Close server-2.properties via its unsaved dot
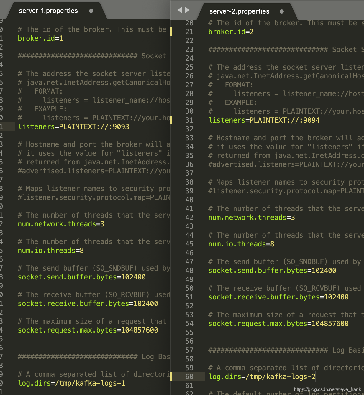 (x=282, y=11)
